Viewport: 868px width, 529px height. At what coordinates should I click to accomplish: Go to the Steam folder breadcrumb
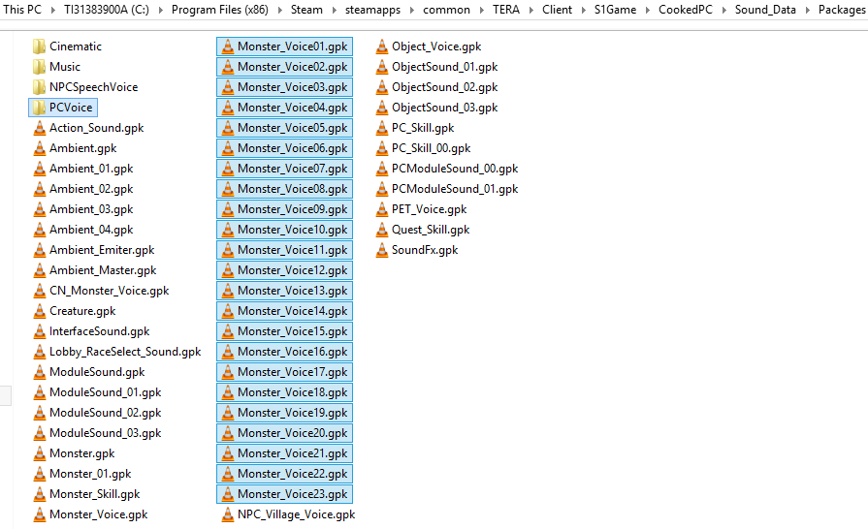(306, 10)
